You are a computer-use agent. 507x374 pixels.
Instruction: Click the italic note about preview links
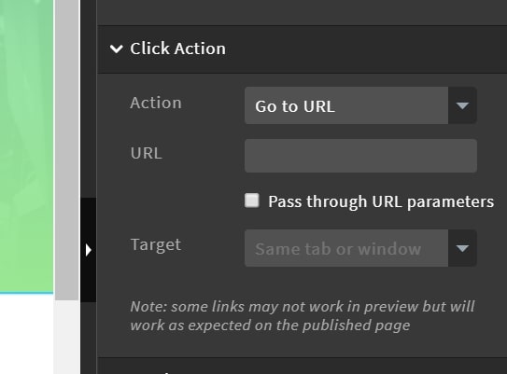click(x=302, y=316)
